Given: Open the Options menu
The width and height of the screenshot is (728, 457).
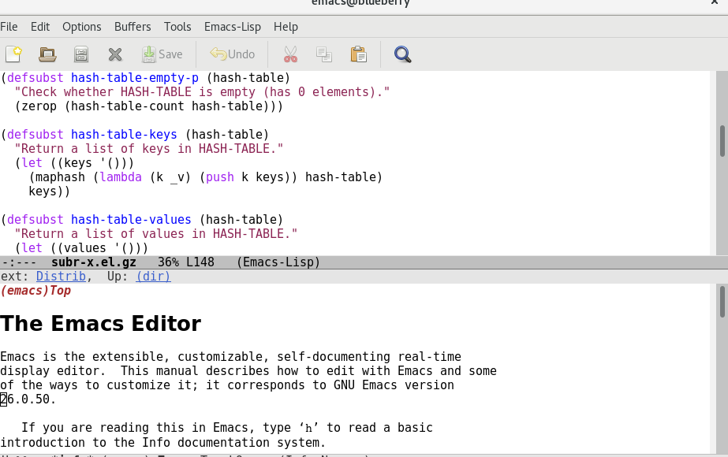Looking at the screenshot, I should pyautogui.click(x=82, y=27).
